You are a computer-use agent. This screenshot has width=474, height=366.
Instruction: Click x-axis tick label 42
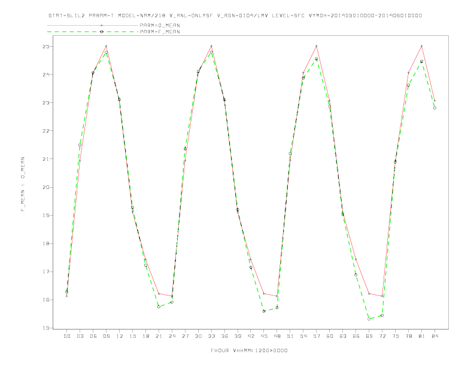[x=251, y=336]
